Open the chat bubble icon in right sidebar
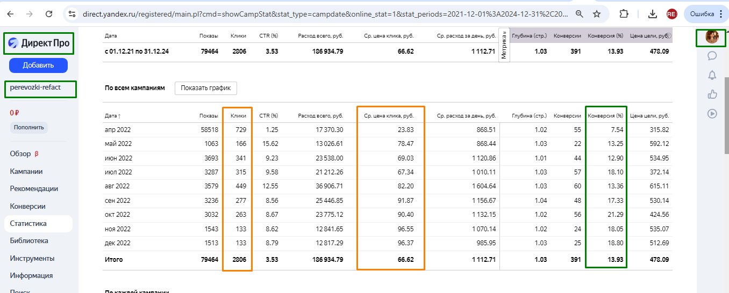This screenshot has width=729, height=293. (712, 56)
